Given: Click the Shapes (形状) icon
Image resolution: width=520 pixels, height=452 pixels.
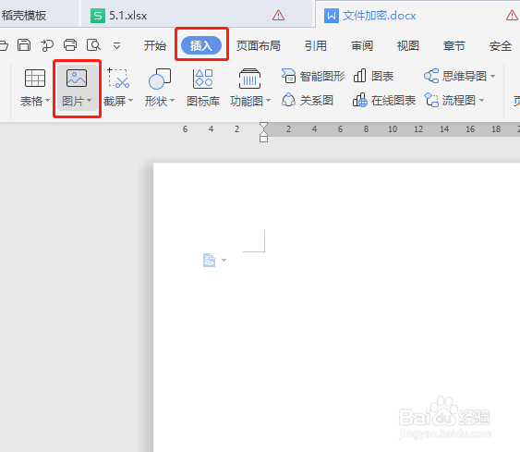Looking at the screenshot, I should pos(160,79).
